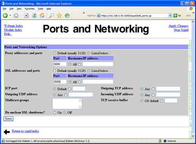This screenshot has height=144, width=196.
Task: Click the Links toolbar label
Action: pyautogui.click(x=188, y=16)
